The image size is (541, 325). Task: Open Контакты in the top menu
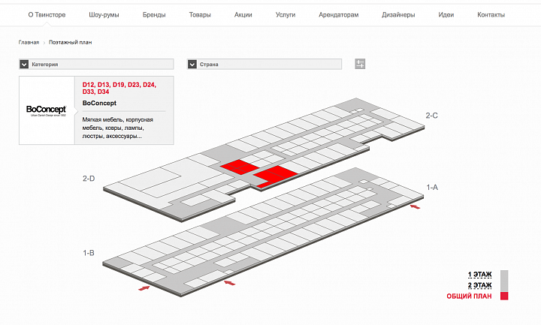click(491, 15)
